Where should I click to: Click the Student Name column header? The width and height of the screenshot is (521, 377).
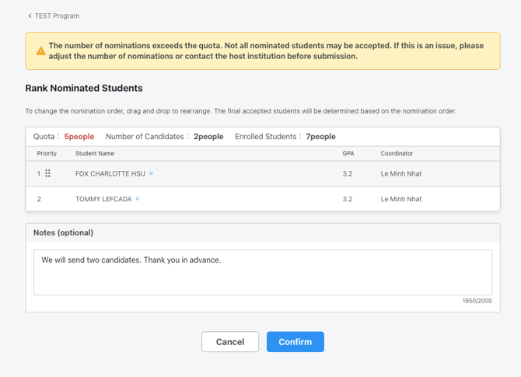pyautogui.click(x=94, y=154)
